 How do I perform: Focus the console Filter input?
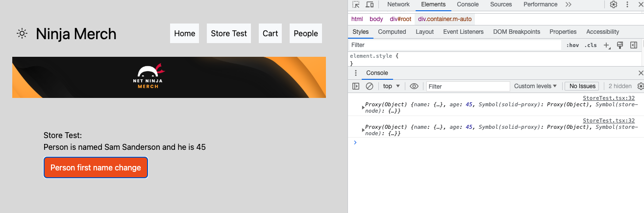468,86
